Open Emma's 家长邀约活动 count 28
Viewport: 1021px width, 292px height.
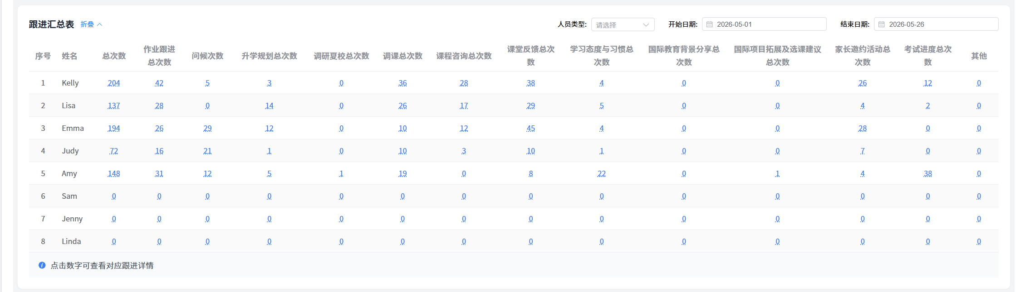click(x=863, y=129)
